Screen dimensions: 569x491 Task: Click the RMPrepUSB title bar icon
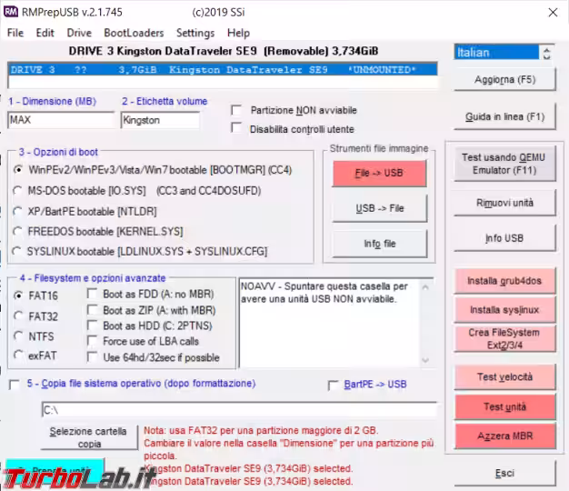pos(11,12)
